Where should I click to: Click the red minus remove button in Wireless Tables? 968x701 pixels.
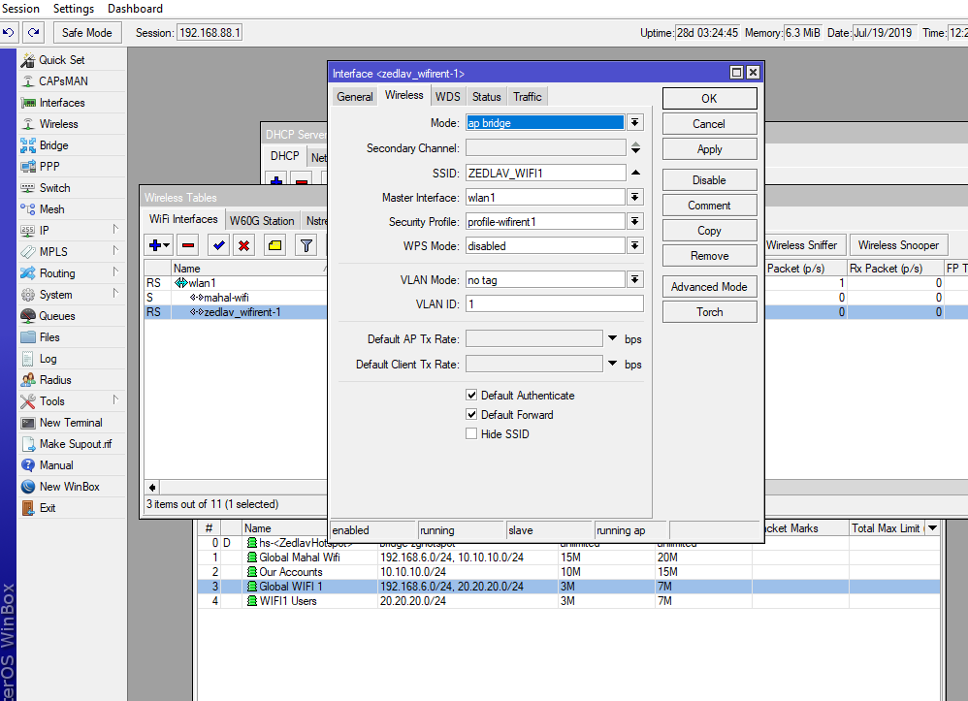(x=188, y=245)
